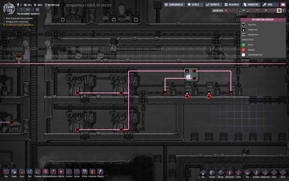Open the Oxygen build category
Image resolution: width=289 pixels, height=181 pixels.
[14, 172]
